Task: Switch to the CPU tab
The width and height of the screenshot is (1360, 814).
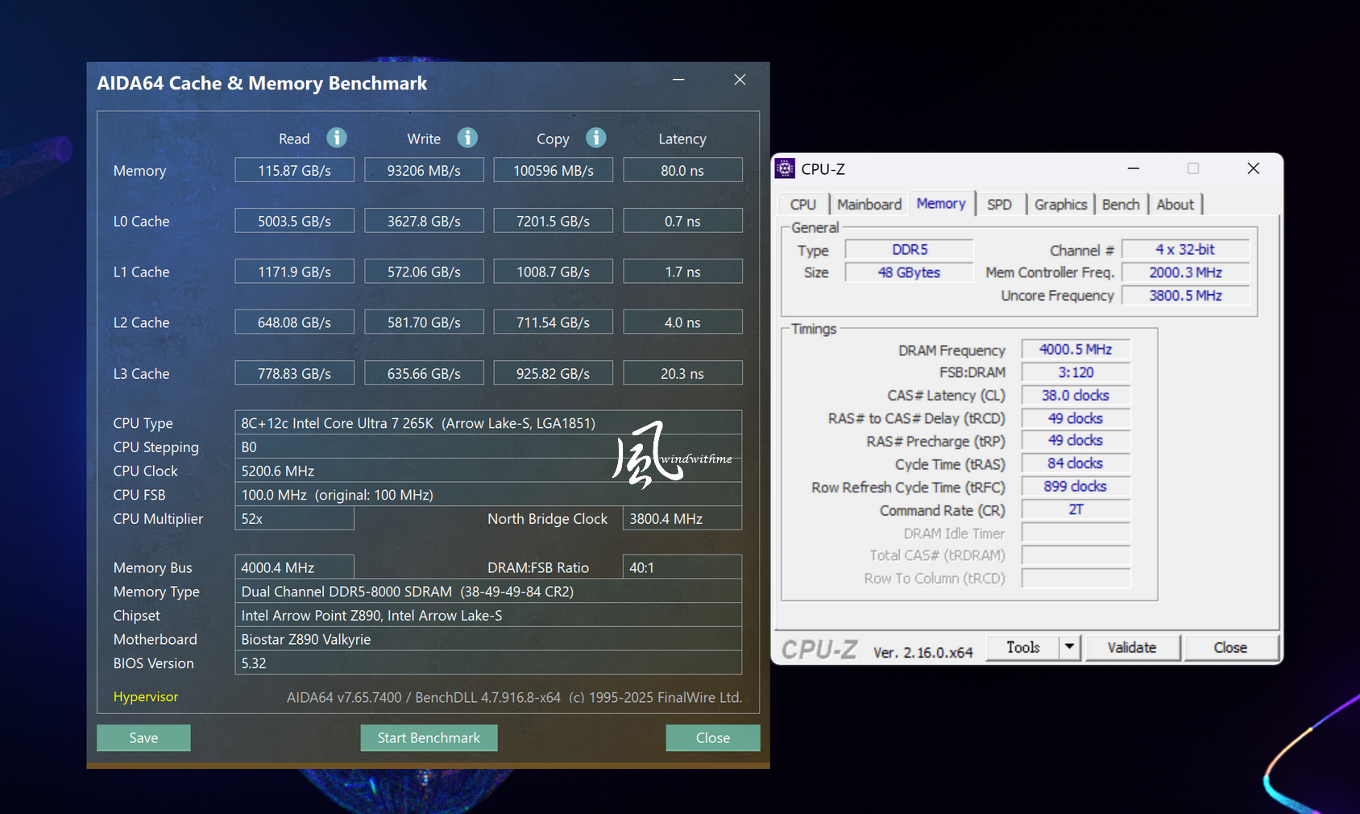Action: (802, 205)
